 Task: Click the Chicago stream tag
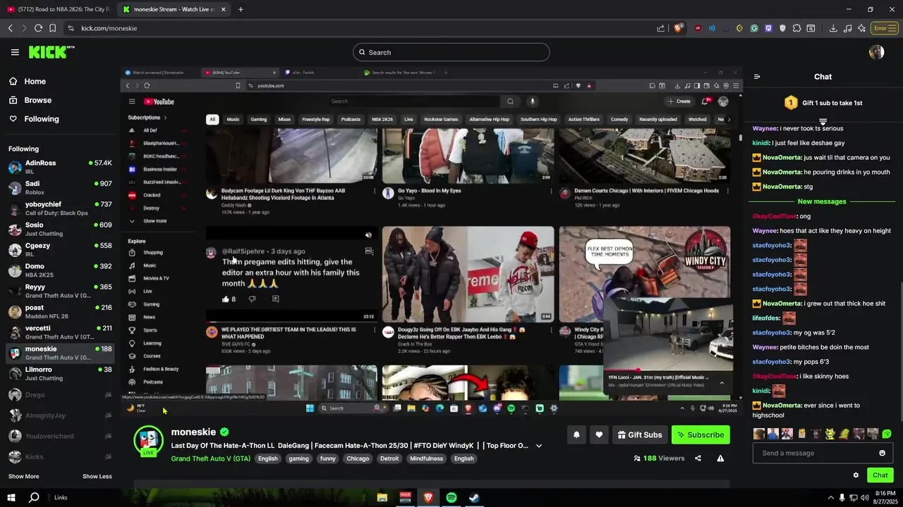[x=358, y=458]
